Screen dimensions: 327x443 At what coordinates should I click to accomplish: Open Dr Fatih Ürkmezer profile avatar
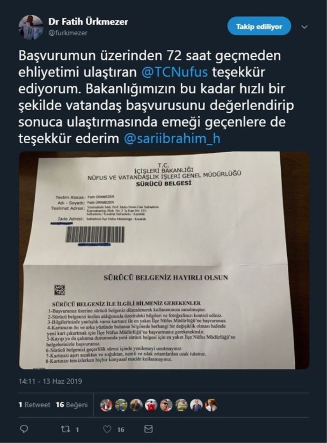click(x=31, y=27)
